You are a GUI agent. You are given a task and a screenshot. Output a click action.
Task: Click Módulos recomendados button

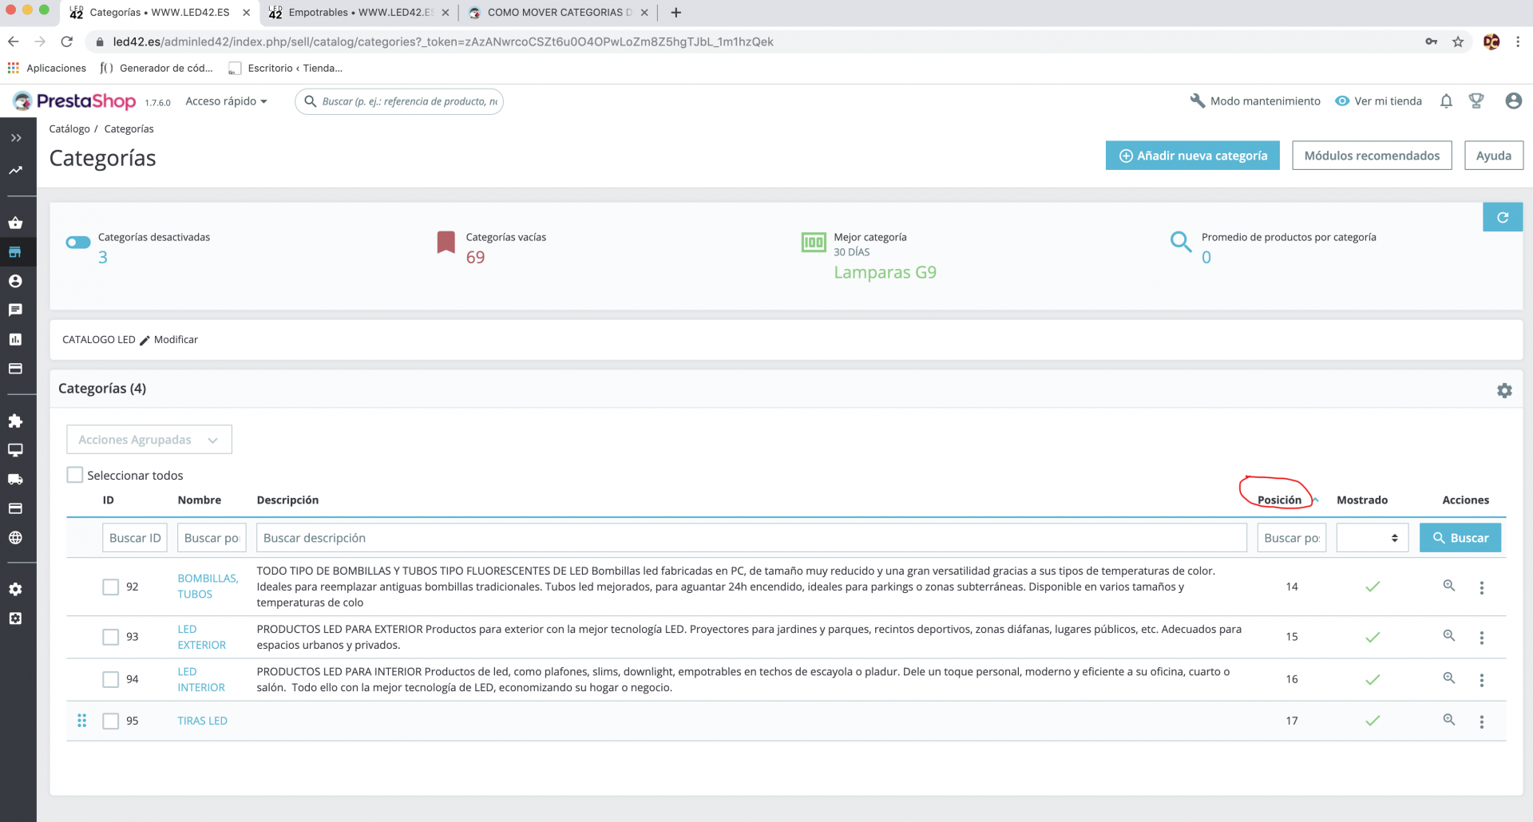1372,156
